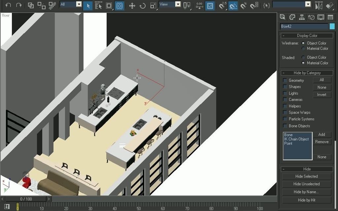The height and width of the screenshot is (211, 338).
Task: Open the Reference Coordinate System View dropdown
Action: point(178,4)
